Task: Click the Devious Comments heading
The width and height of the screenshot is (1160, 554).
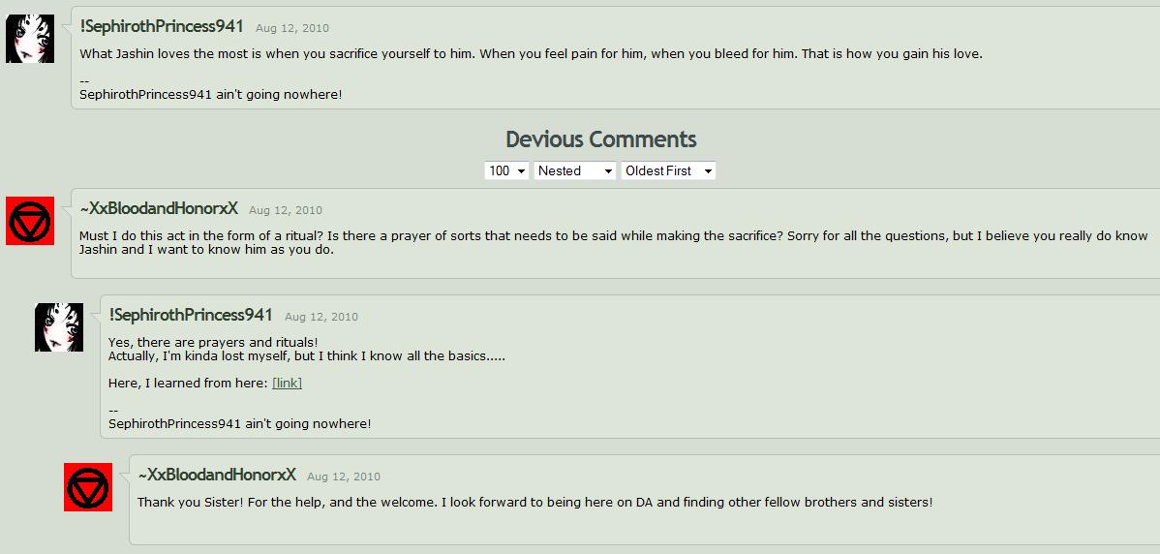Action: pos(600,139)
